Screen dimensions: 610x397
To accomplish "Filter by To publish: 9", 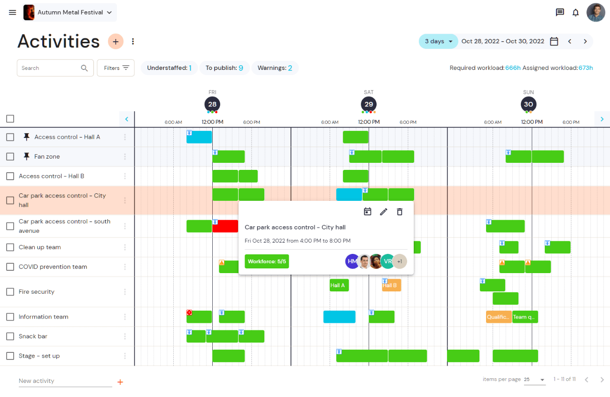I will (224, 68).
